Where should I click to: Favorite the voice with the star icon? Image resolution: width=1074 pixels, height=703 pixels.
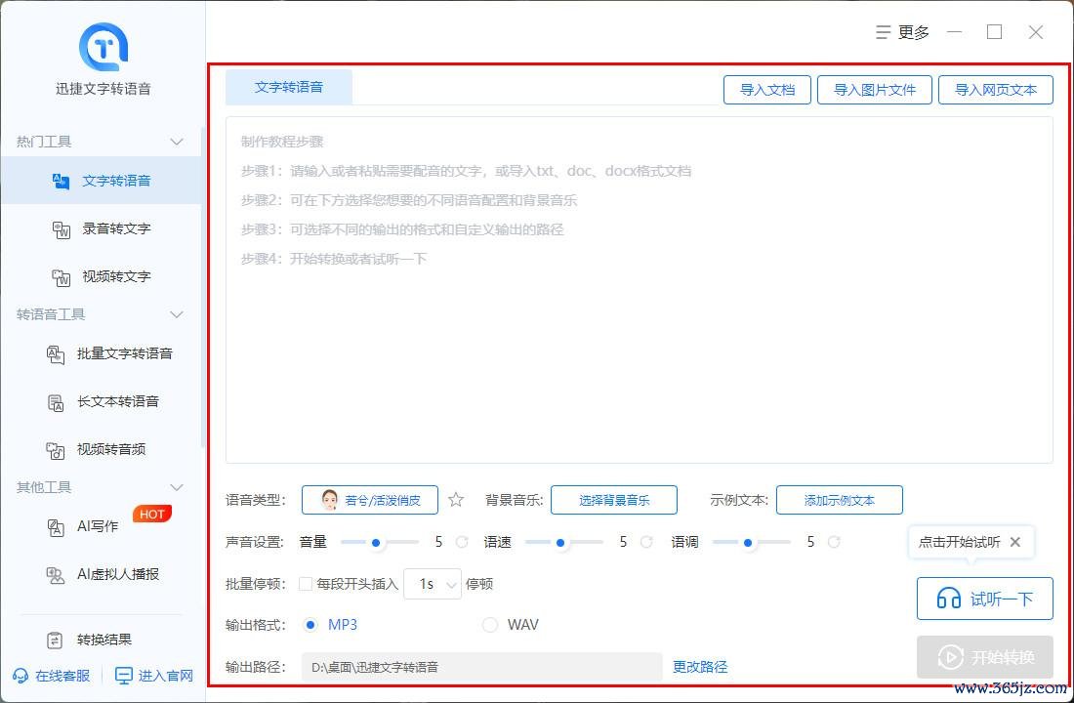click(456, 500)
